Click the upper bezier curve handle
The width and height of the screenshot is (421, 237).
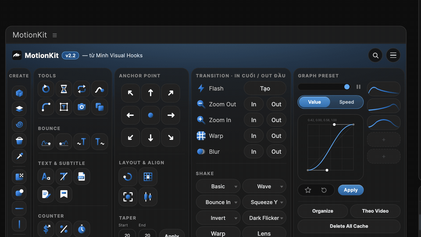pyautogui.click(x=334, y=124)
